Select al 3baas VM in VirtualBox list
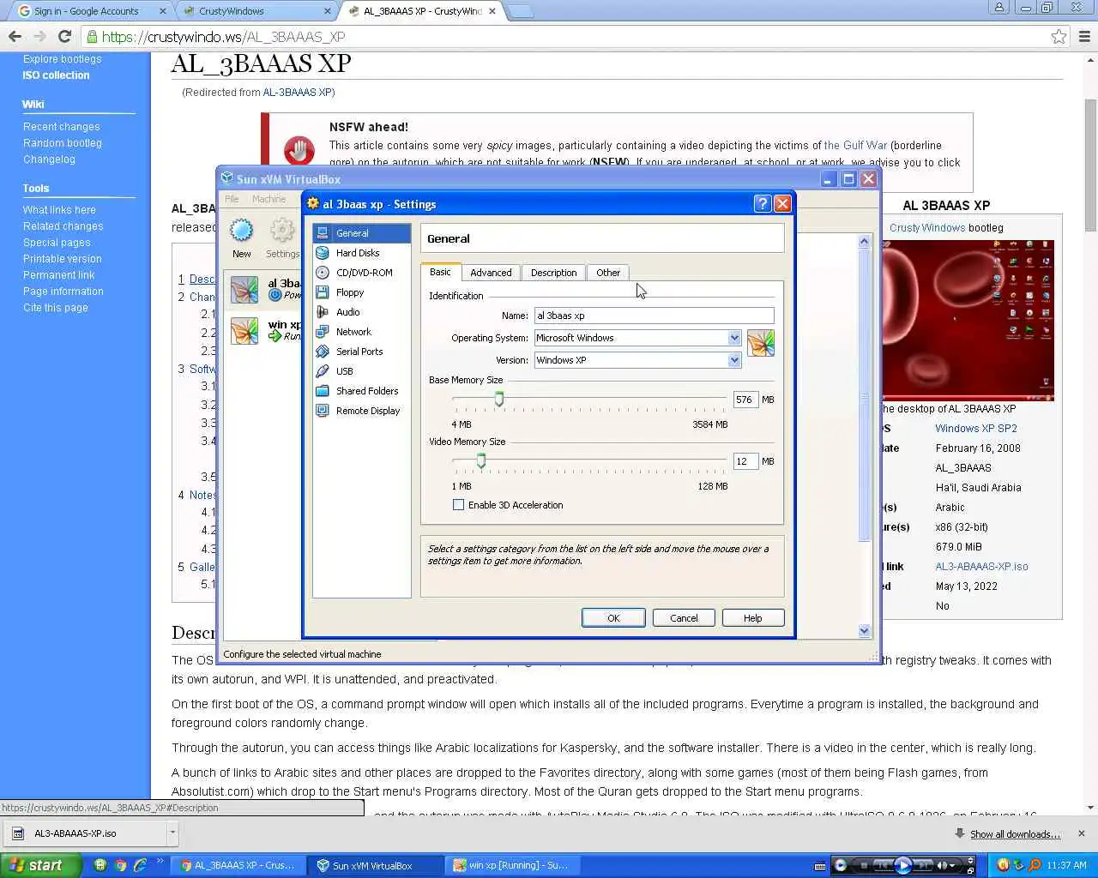This screenshot has width=1098, height=878. click(262, 289)
